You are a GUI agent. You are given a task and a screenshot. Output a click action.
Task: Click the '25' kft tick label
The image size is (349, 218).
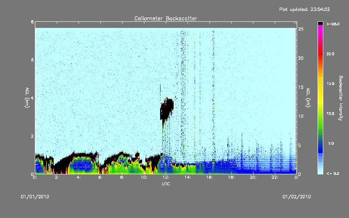(301, 29)
